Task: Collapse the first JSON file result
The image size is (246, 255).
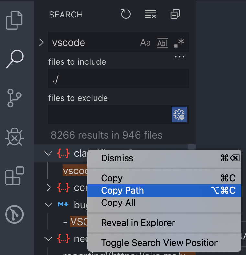Action: point(48,153)
